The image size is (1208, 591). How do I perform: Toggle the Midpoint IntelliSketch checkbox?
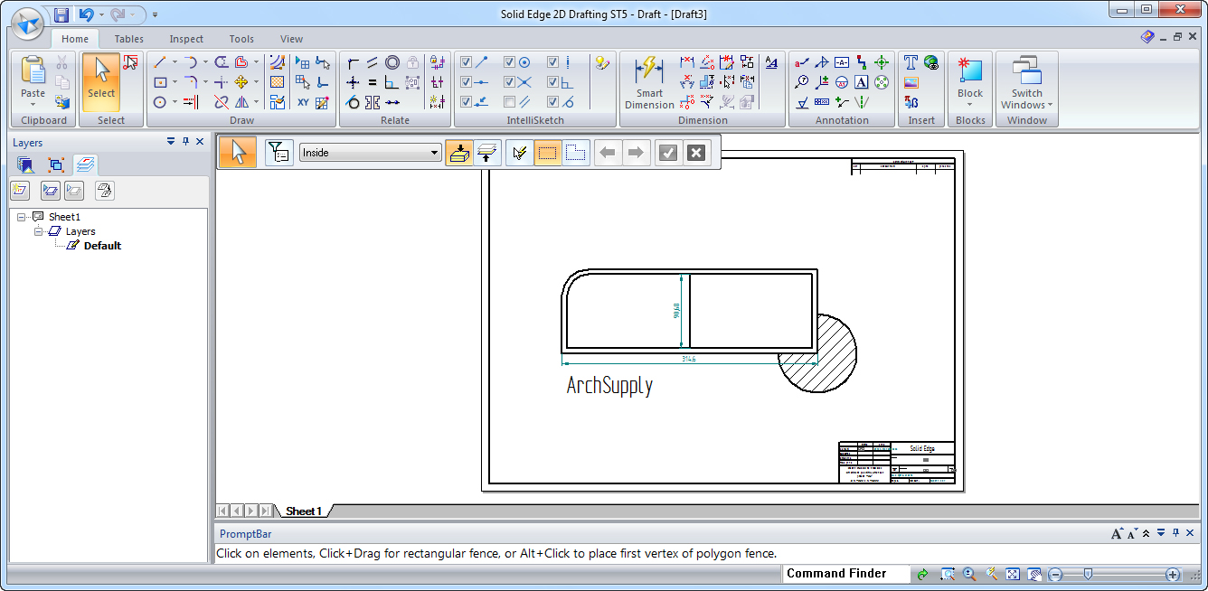[x=466, y=82]
